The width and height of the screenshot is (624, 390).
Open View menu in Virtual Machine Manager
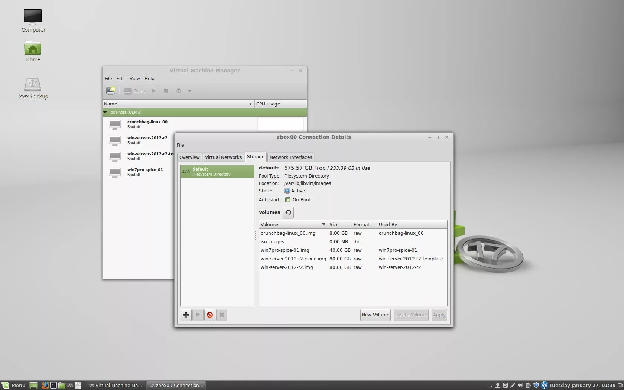pos(134,79)
